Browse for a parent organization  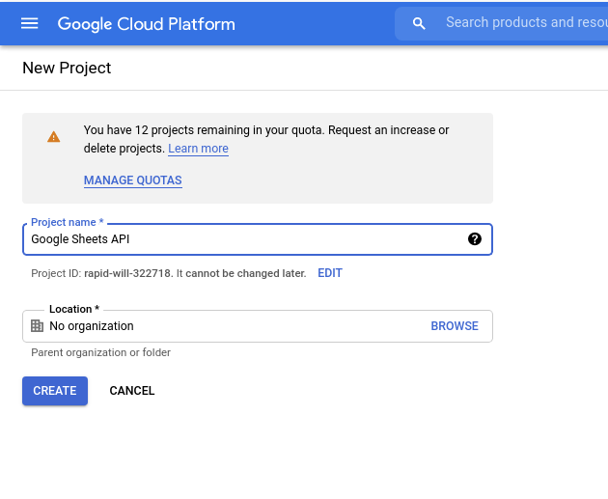tap(455, 326)
